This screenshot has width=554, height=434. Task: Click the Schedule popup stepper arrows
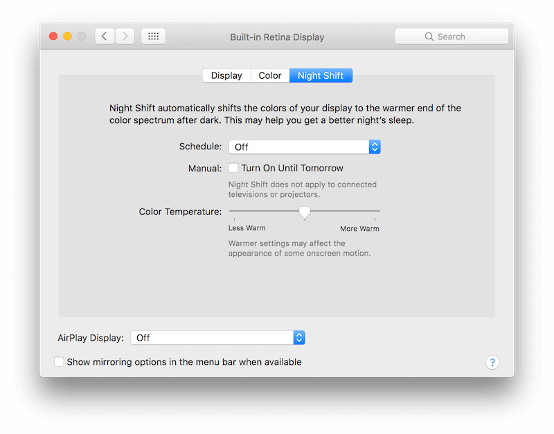pyautogui.click(x=375, y=147)
